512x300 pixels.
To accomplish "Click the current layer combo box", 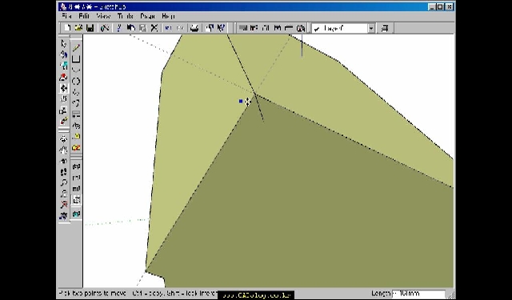I will coord(343,29).
